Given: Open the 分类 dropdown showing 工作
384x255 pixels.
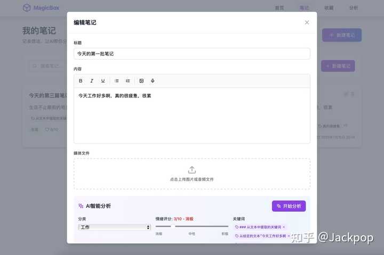Looking at the screenshot, I should (114, 227).
